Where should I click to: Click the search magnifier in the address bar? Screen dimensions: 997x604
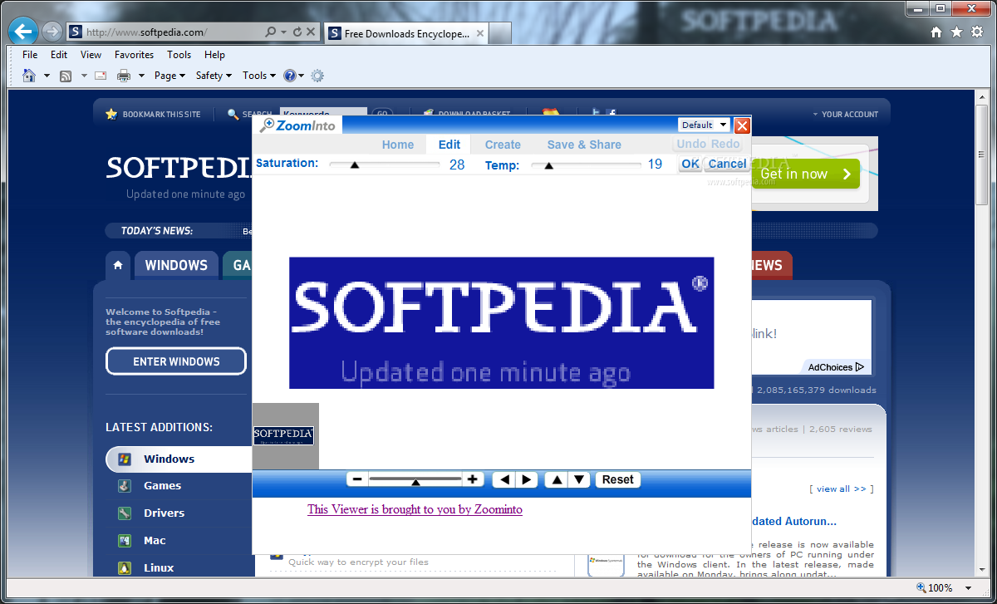pyautogui.click(x=270, y=32)
